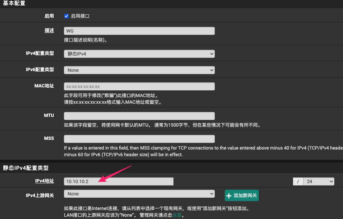The height and width of the screenshot is (219, 343).
Task: Click the empty MSS input box
Action: point(139,139)
